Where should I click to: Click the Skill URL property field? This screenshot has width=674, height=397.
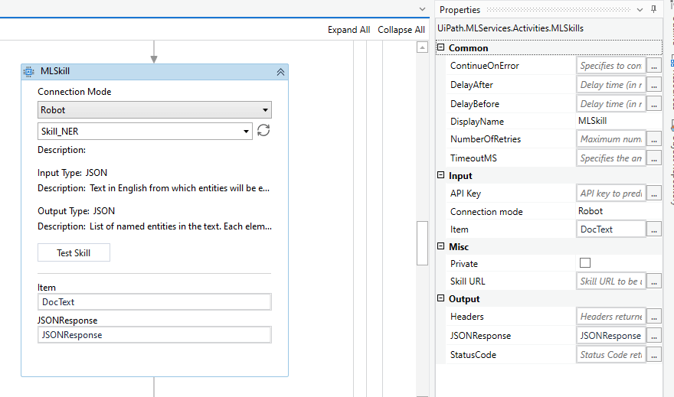[x=611, y=281]
